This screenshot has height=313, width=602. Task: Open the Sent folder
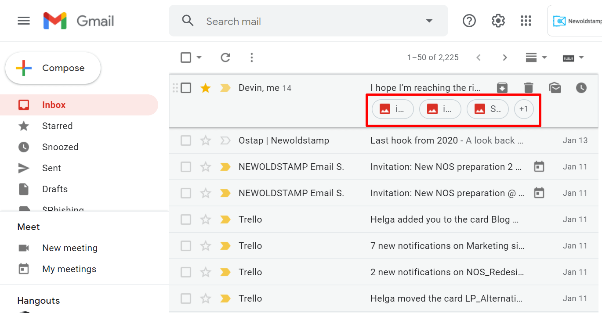(51, 168)
